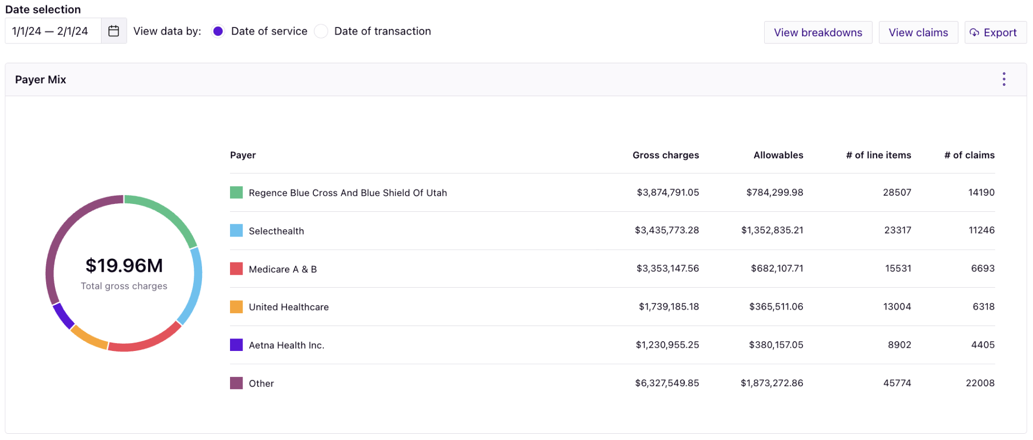Click the purple Other color swatch
Image resolution: width=1033 pixels, height=440 pixels.
pyautogui.click(x=236, y=383)
